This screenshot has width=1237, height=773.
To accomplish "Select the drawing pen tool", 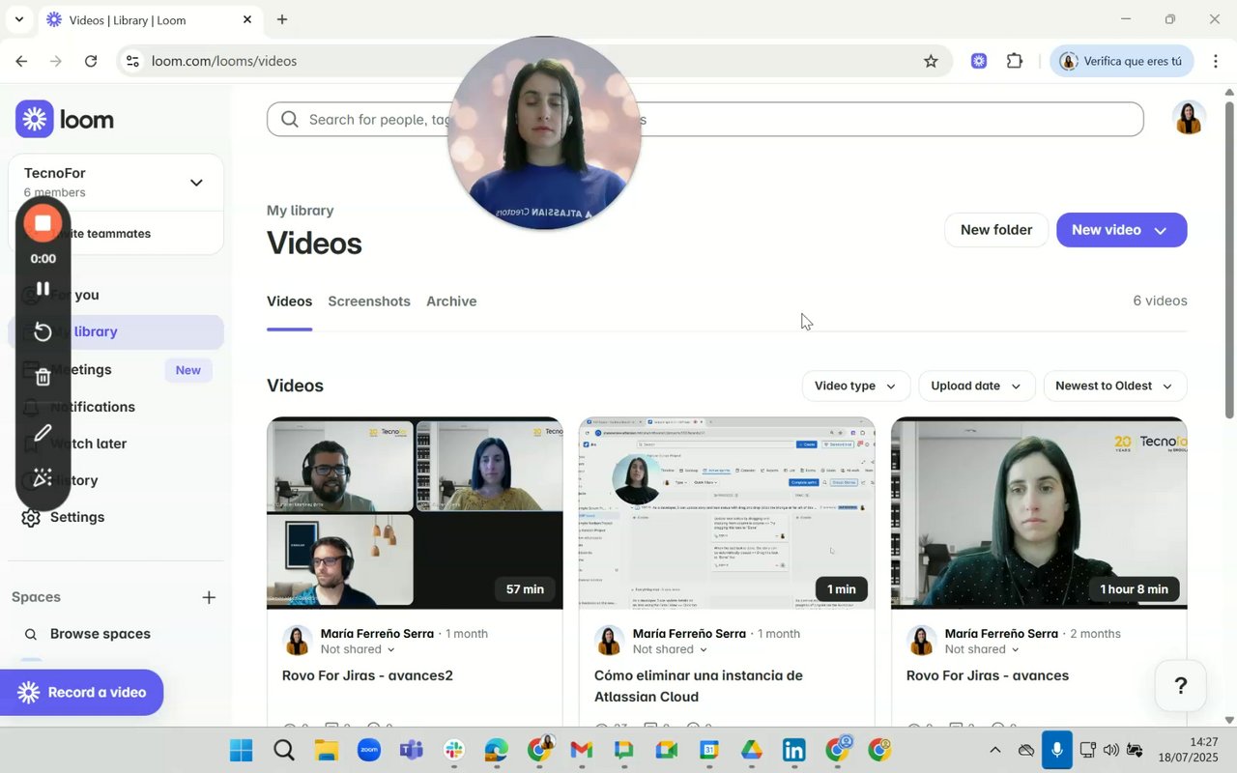I will pos(43,433).
